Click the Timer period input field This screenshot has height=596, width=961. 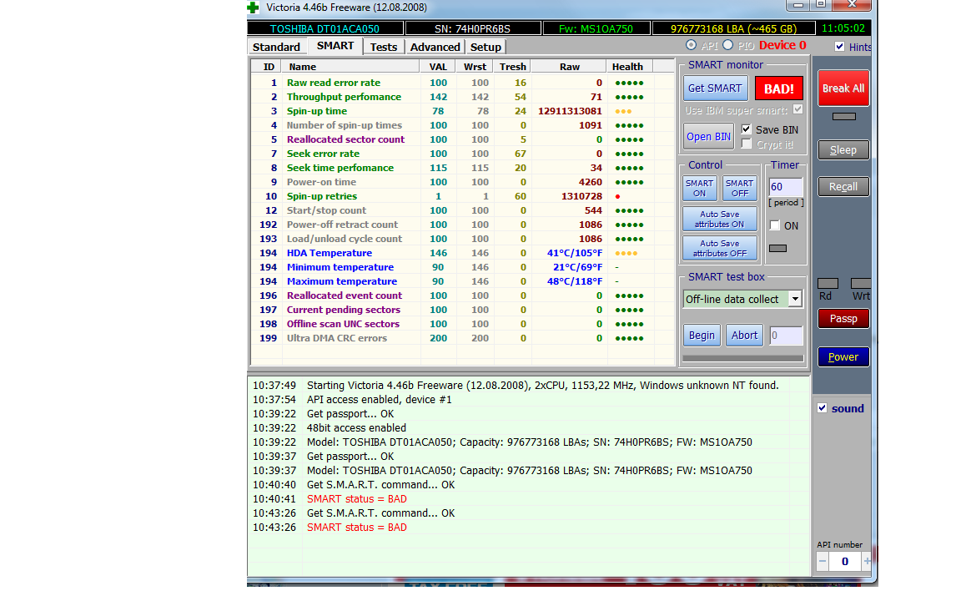coord(785,187)
